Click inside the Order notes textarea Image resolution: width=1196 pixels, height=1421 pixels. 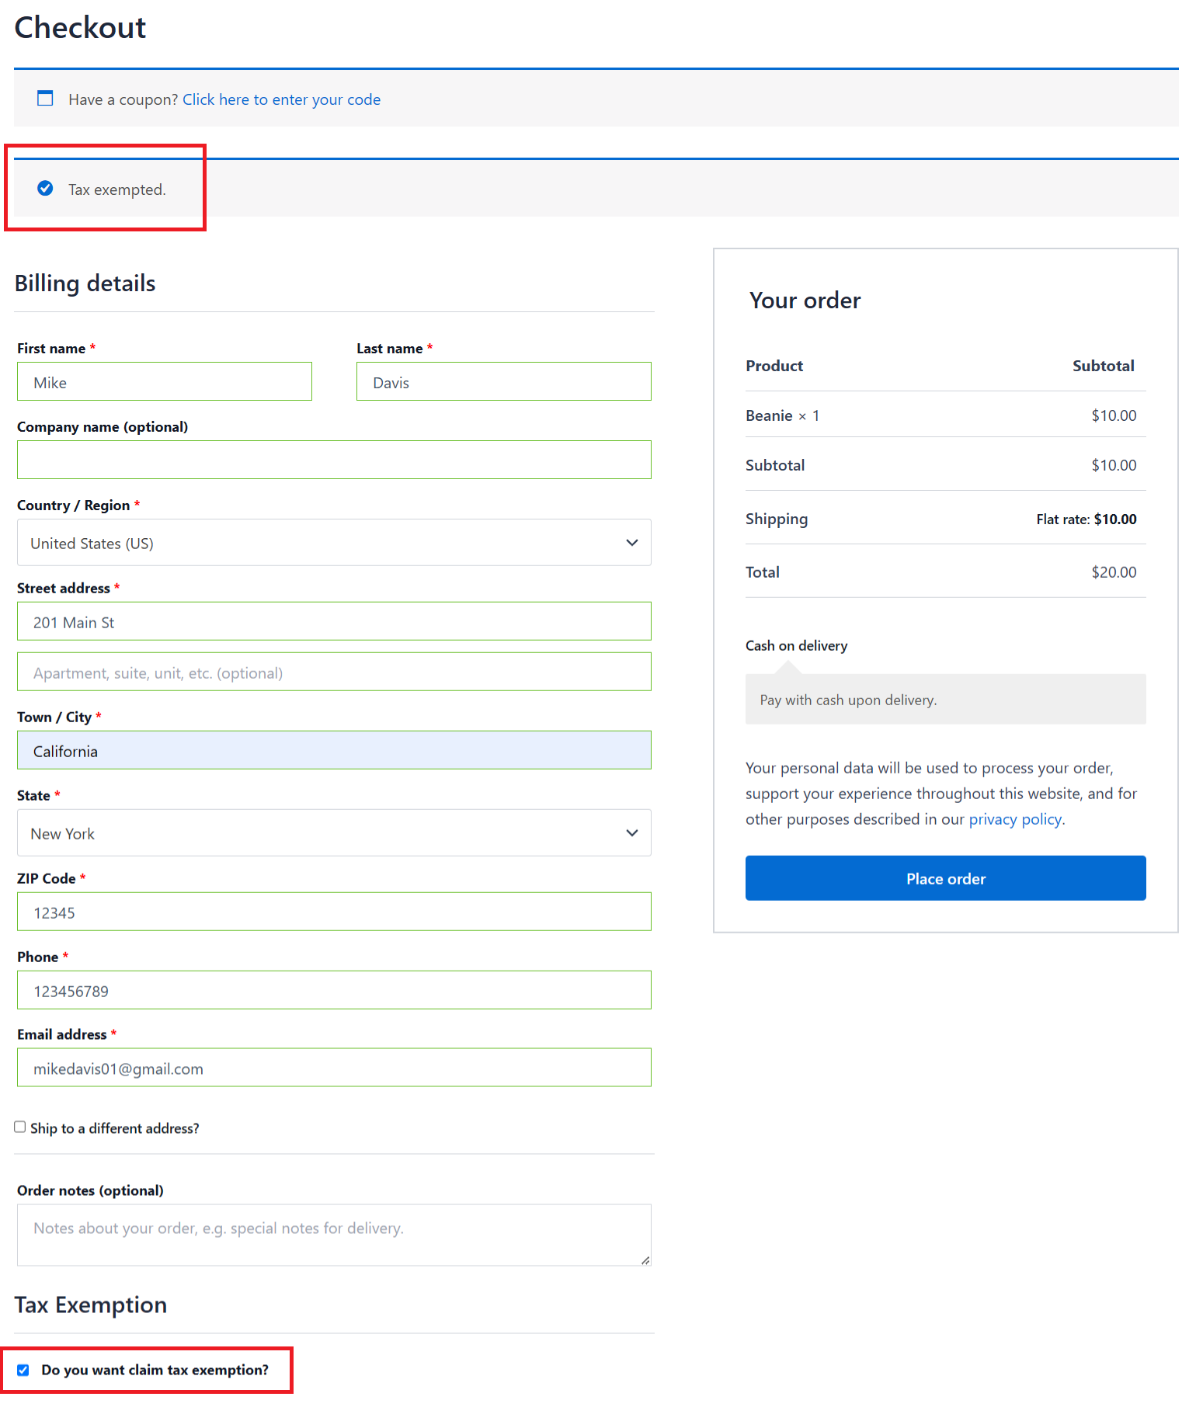coord(334,1235)
